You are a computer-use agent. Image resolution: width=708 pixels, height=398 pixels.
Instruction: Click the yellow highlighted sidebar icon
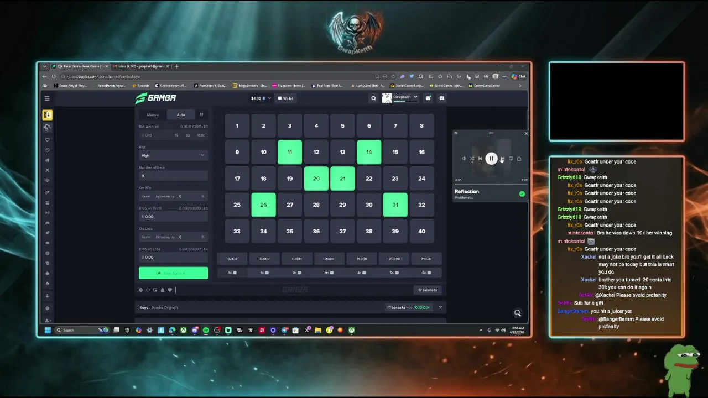pos(47,114)
